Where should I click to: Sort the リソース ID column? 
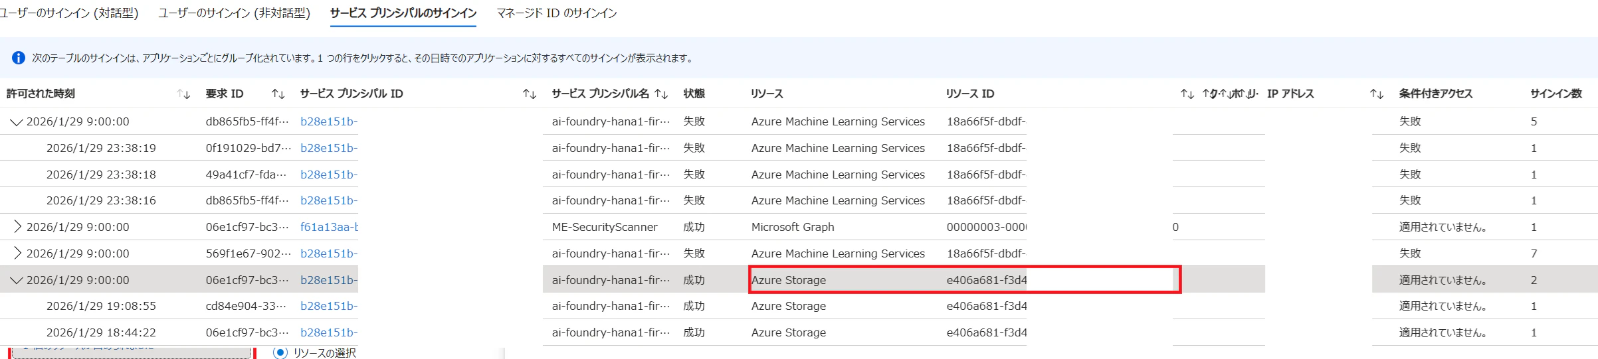[x=1187, y=94]
